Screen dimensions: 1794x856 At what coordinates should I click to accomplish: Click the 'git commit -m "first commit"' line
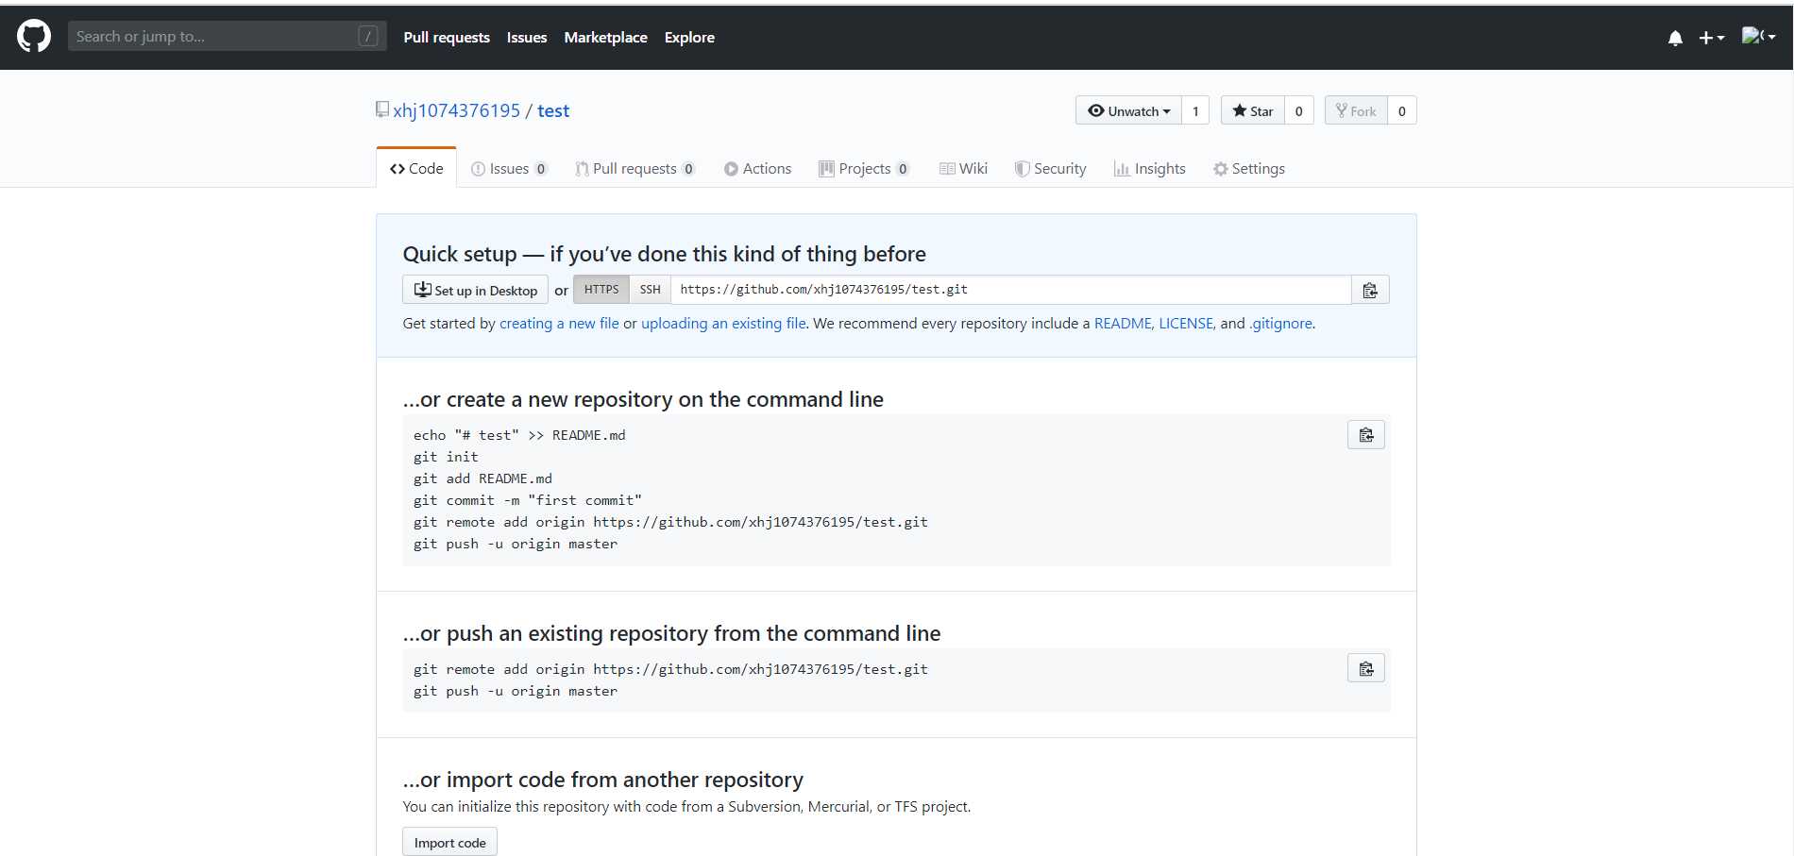[x=528, y=500]
